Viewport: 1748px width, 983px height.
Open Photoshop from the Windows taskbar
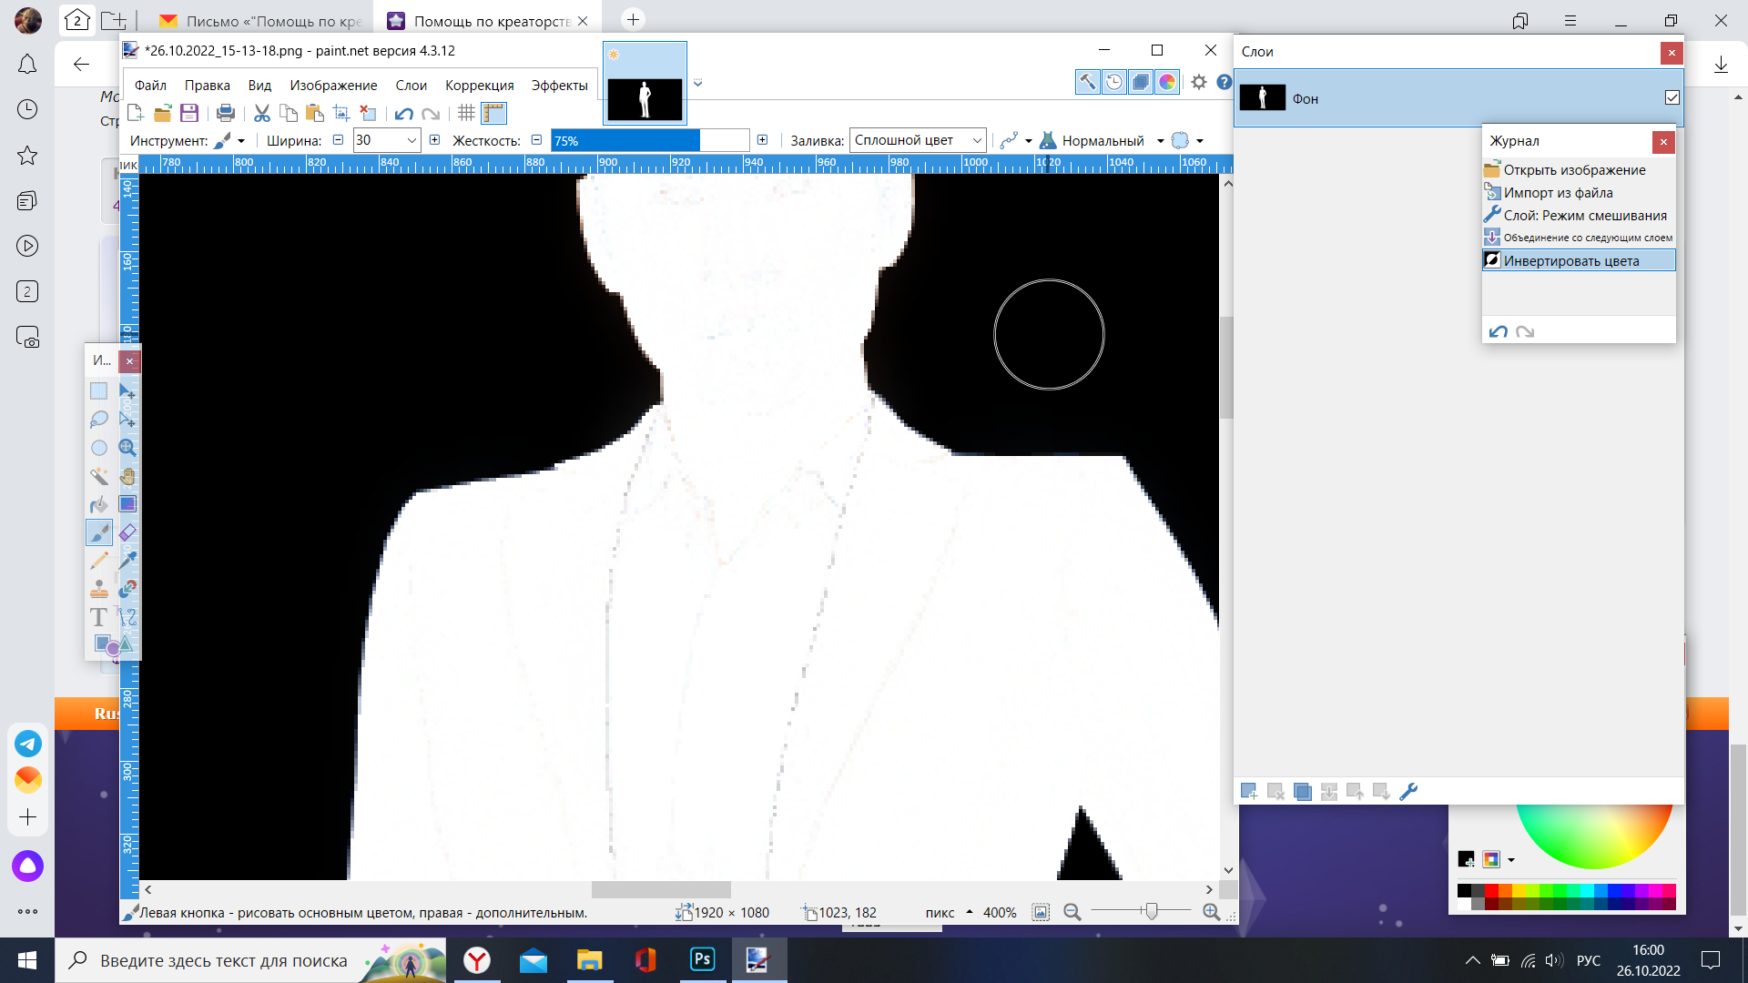(x=702, y=959)
